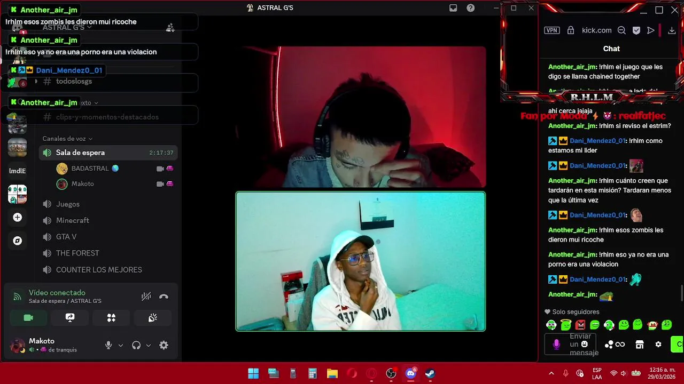Click the Kick message input box
The width and height of the screenshot is (684, 384).
[570, 345]
